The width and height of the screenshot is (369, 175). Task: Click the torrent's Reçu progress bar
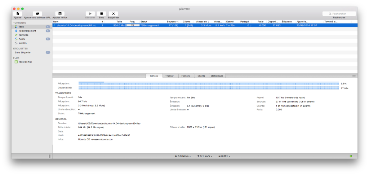pos(133,25)
